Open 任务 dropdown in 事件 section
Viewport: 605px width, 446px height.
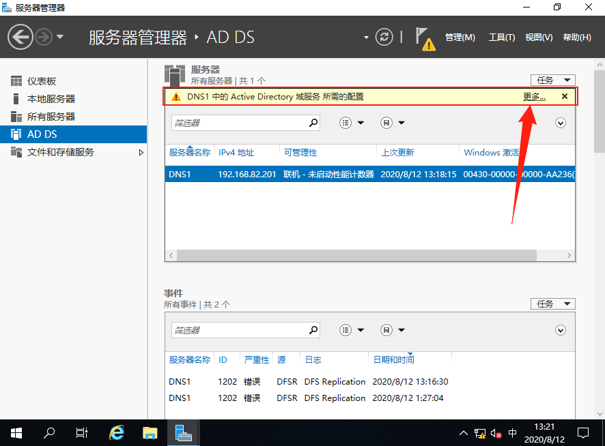(553, 303)
